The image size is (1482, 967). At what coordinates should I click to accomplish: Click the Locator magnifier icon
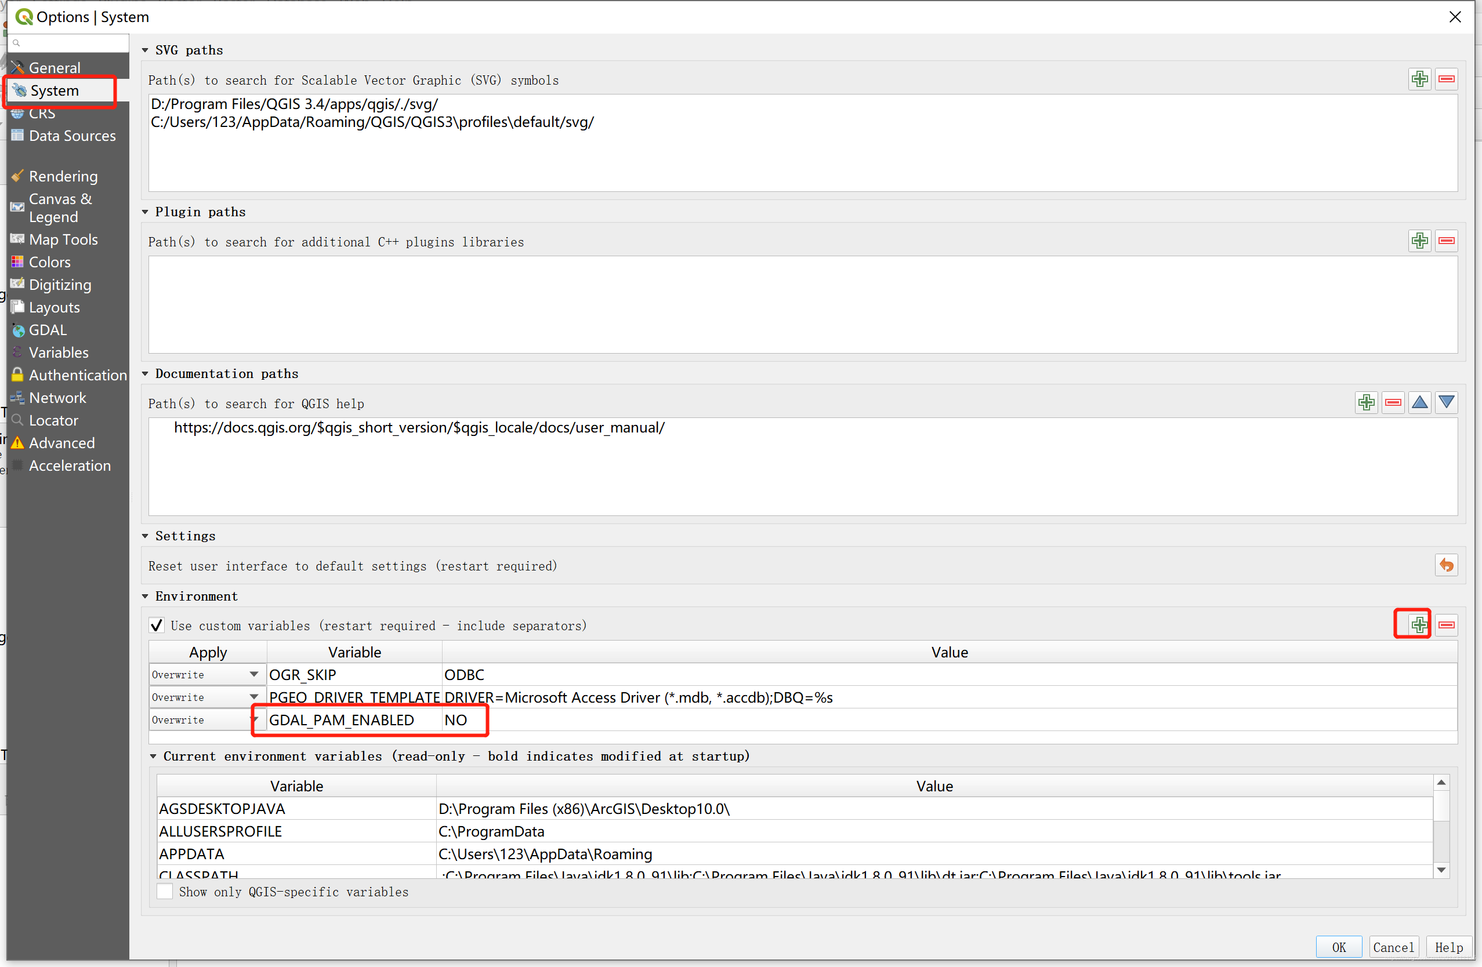(x=17, y=420)
